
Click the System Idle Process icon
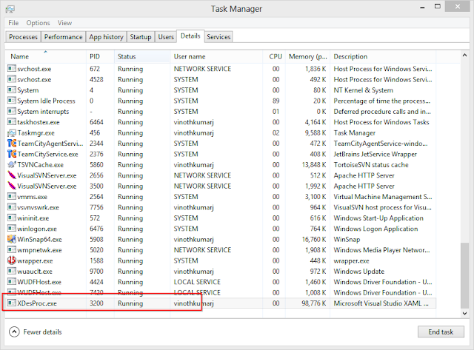pos(12,101)
